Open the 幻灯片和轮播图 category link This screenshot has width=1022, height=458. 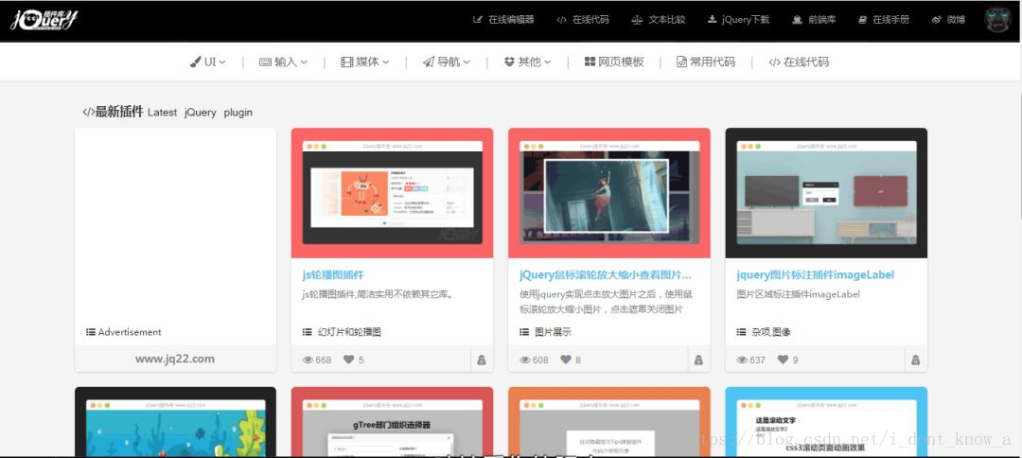[349, 332]
